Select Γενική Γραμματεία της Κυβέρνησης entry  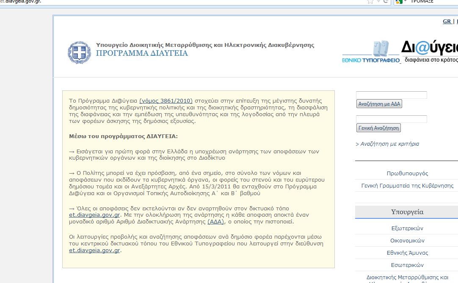[407, 186]
